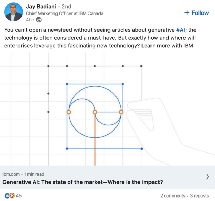This screenshot has height=201, width=215.
Task: Click the orange center node in the illustration
Action: coord(95,112)
